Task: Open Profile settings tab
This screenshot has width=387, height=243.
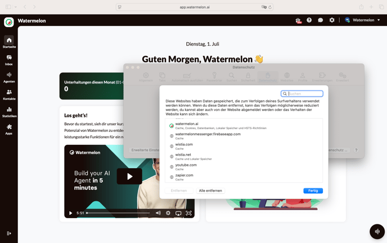Action: [303, 77]
